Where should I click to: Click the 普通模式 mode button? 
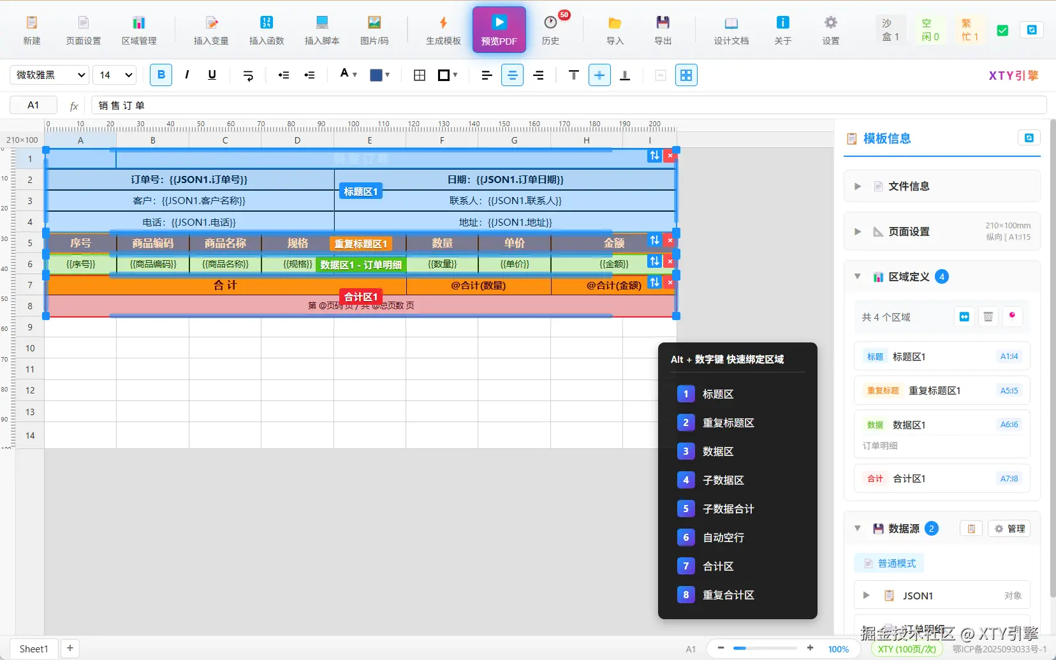[890, 563]
